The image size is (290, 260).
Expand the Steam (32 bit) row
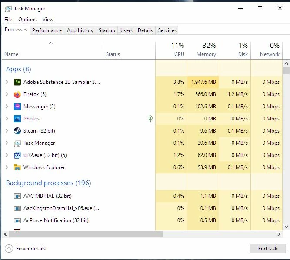tap(7, 131)
